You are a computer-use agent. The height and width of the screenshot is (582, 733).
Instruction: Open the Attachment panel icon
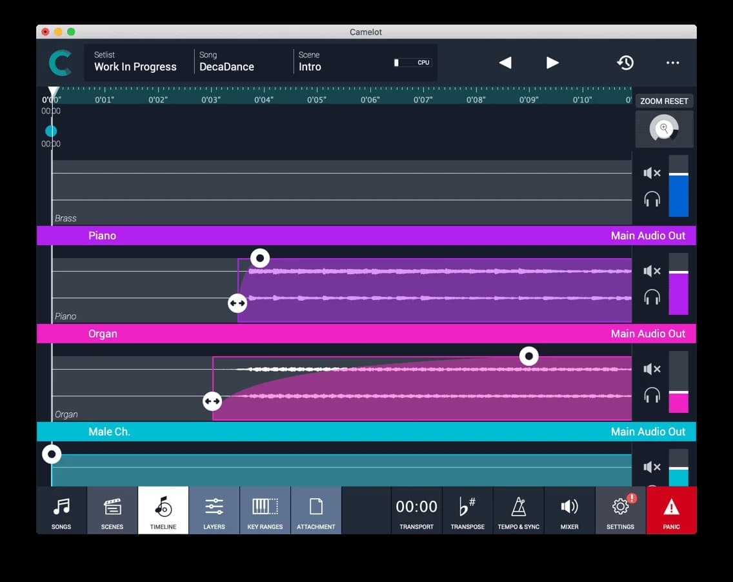pos(316,510)
